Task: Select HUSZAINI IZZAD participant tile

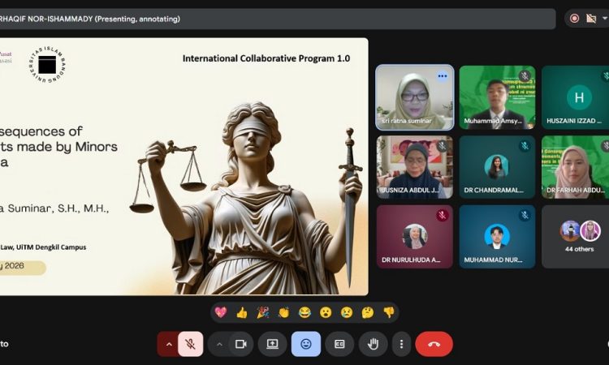Action: (x=575, y=97)
